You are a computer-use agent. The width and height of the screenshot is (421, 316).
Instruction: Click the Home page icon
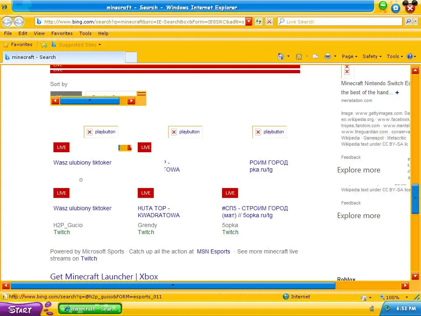281,56
